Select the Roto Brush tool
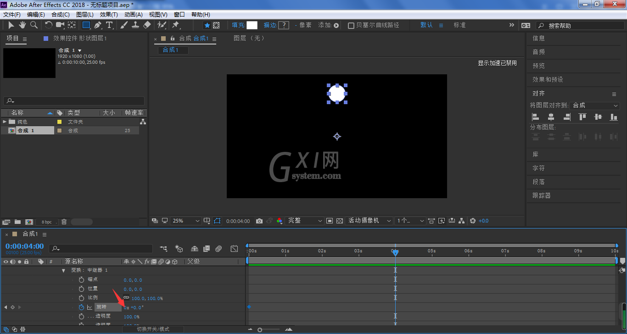This screenshot has width=627, height=334. [162, 25]
